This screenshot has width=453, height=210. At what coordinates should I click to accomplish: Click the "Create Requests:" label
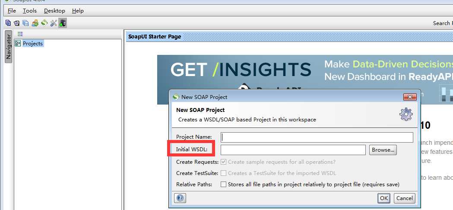(197, 162)
